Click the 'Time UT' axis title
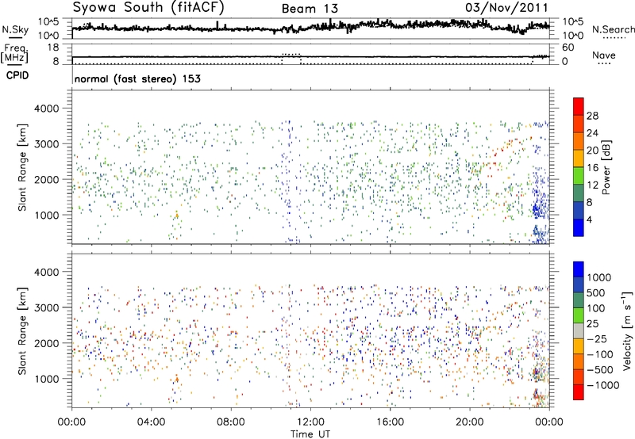The width and height of the screenshot is (635, 439). 310,434
